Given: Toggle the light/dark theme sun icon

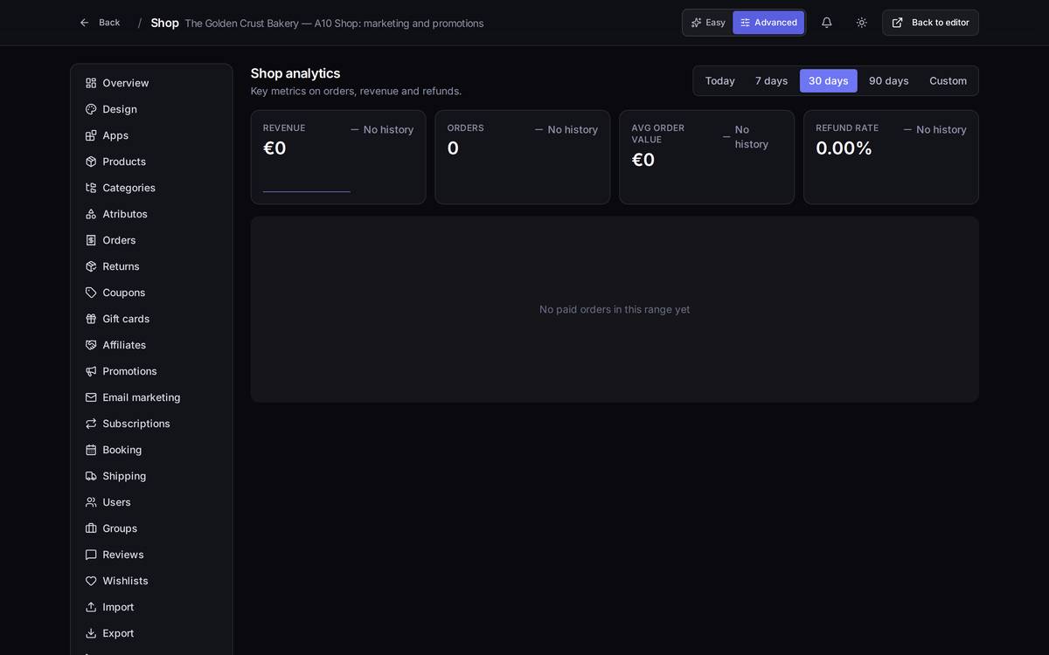Looking at the screenshot, I should coord(862,23).
